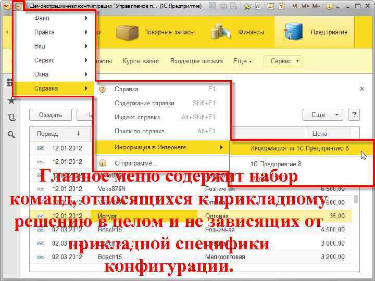Click the M memory button in the title bar

coord(295,6)
